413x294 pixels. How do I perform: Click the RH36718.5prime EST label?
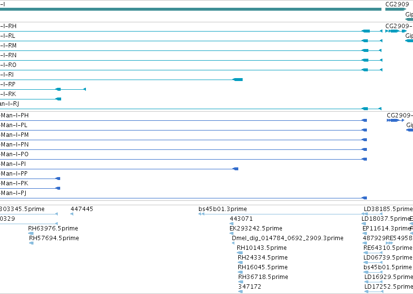(x=264, y=277)
